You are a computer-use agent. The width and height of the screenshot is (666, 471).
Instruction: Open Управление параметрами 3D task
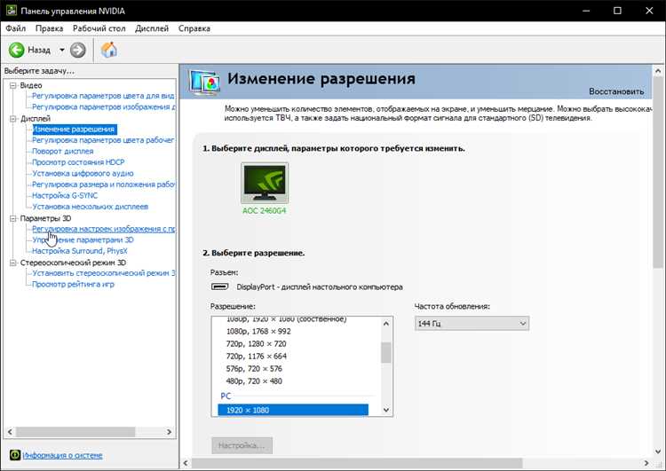click(83, 239)
